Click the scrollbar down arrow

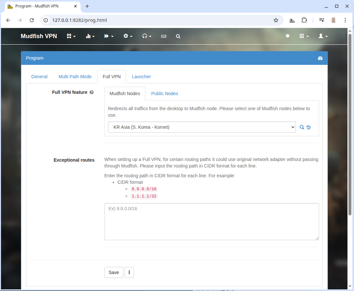350,286
